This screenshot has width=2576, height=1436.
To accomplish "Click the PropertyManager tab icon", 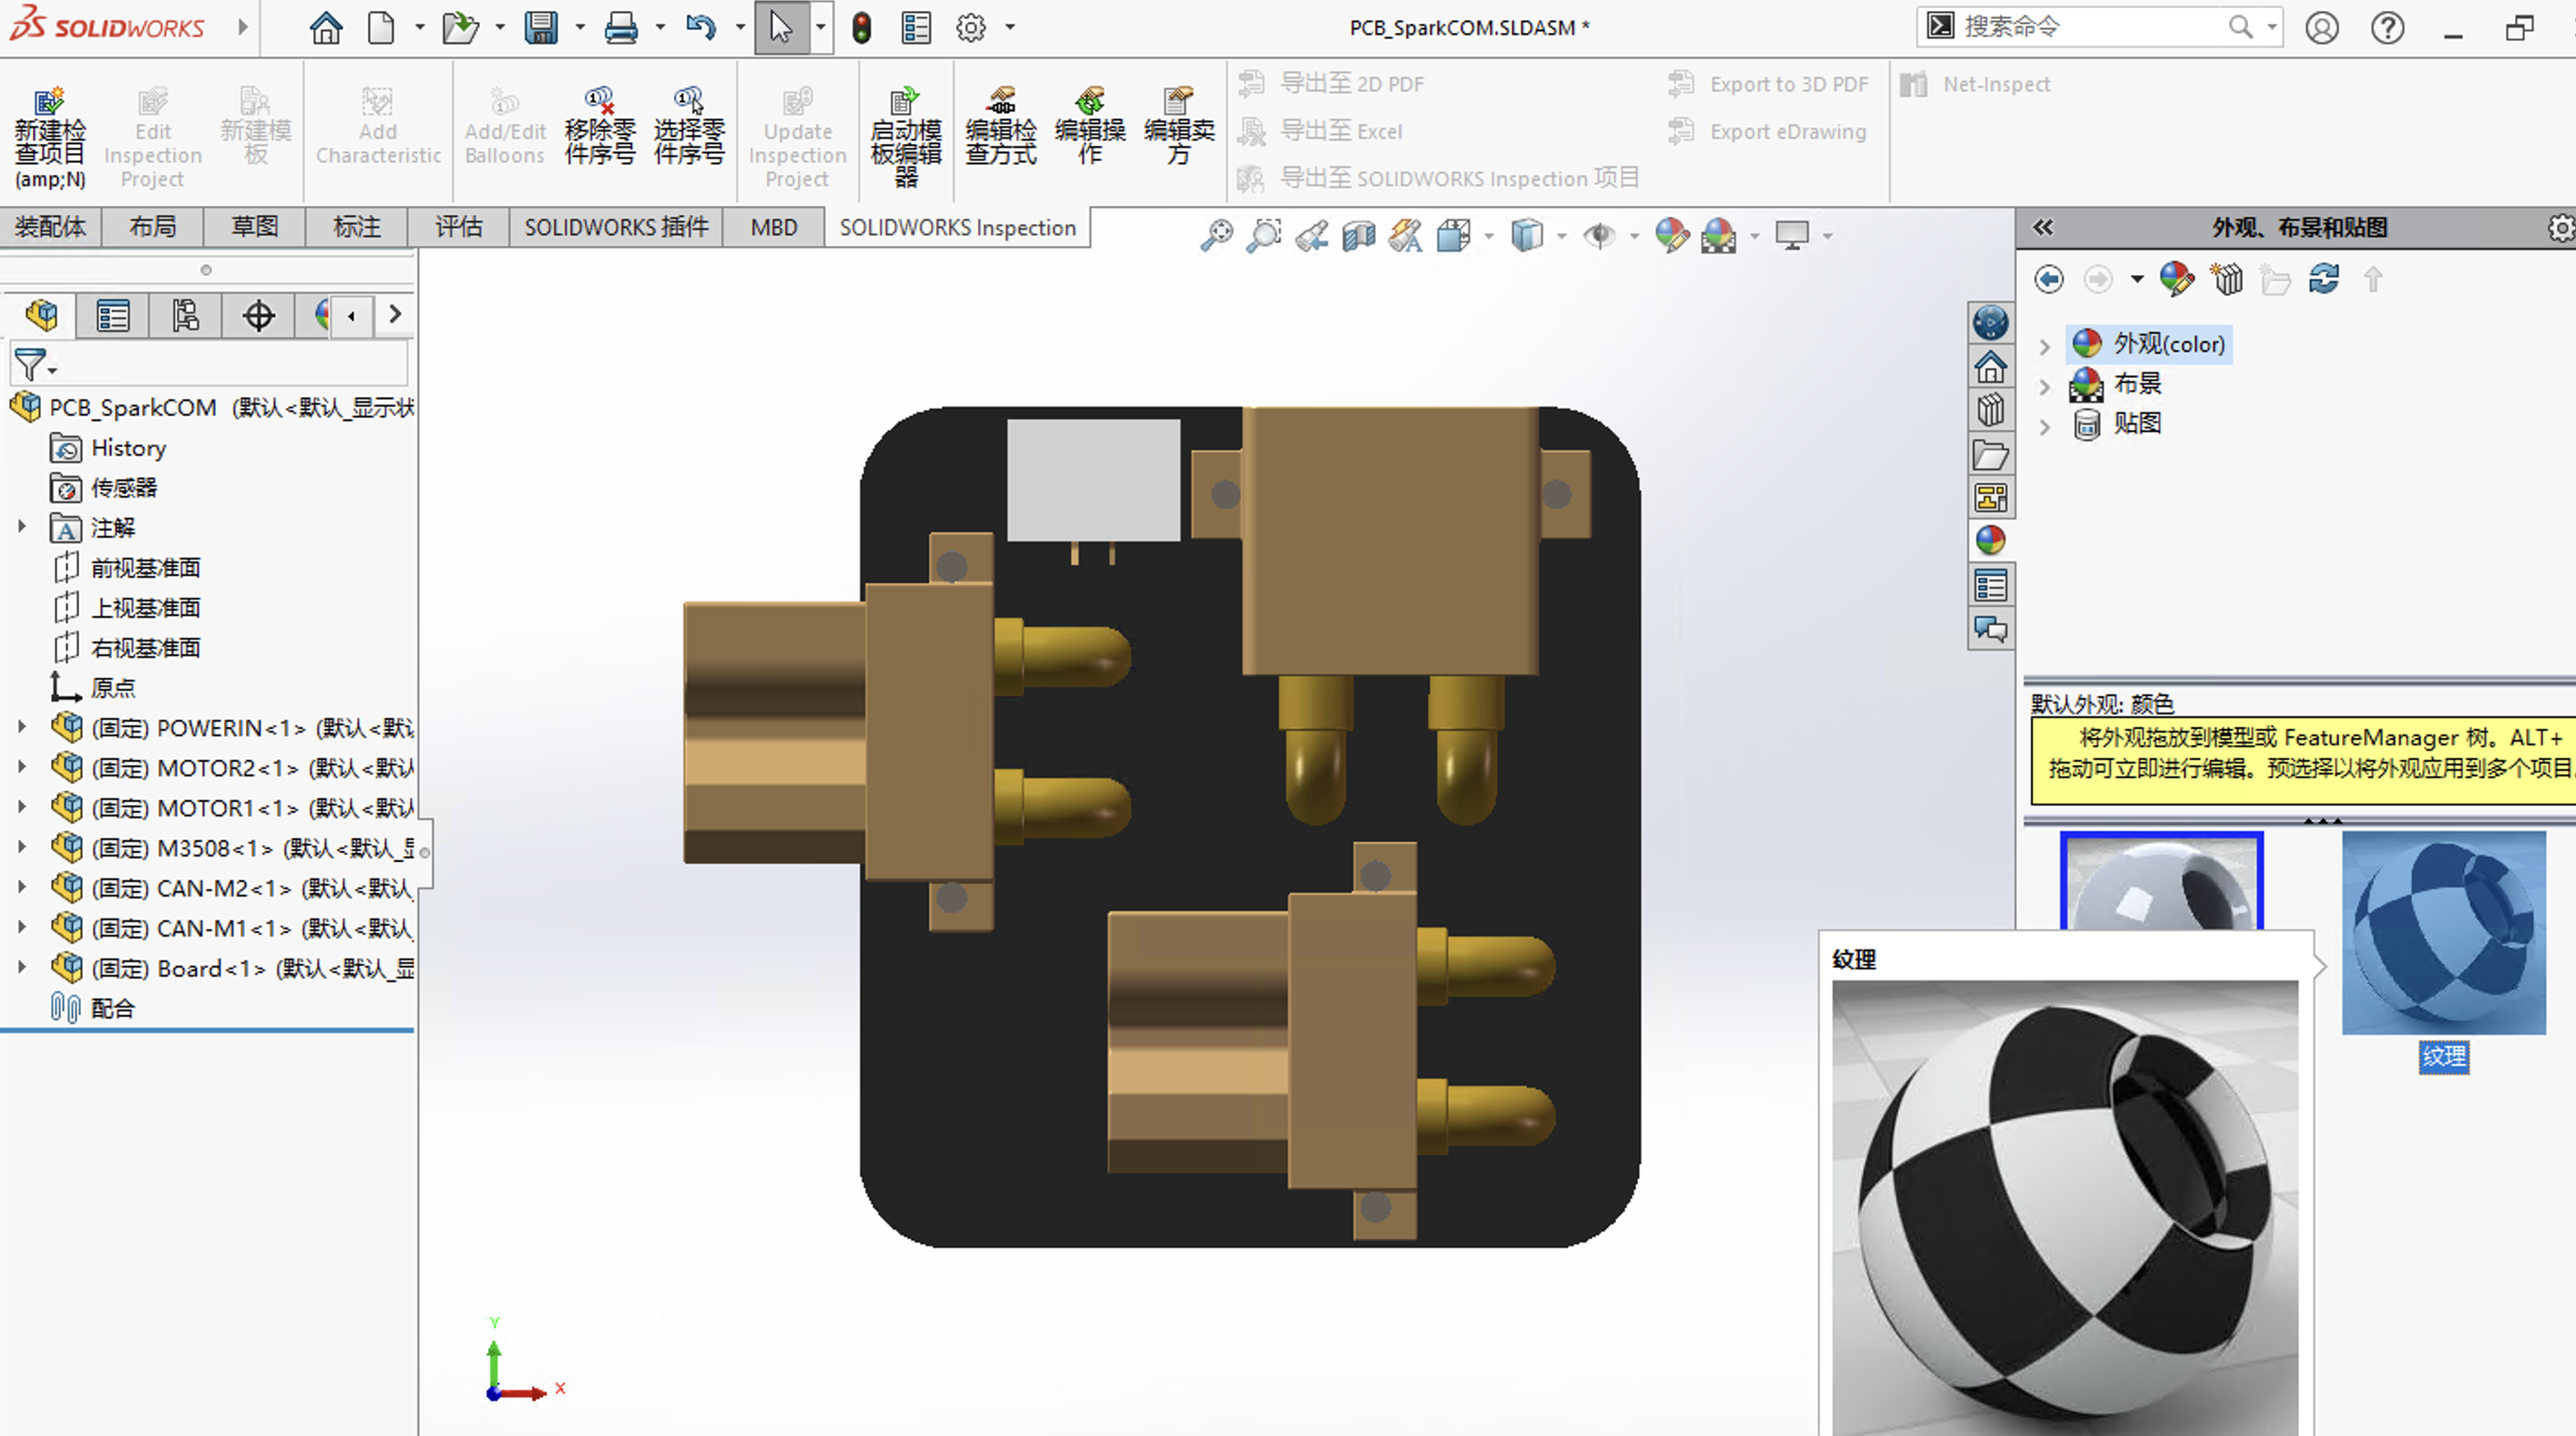I will point(113,316).
